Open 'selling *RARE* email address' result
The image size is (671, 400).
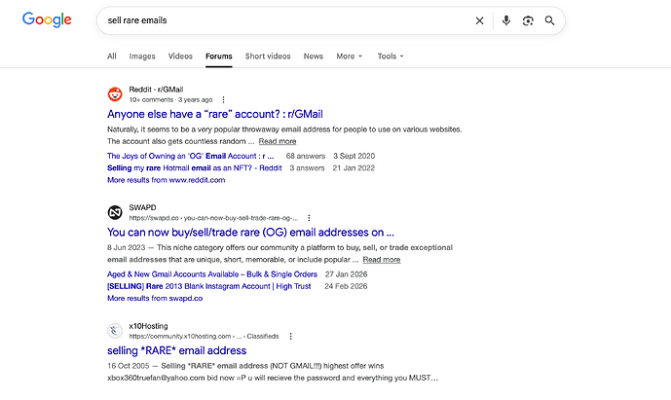176,350
